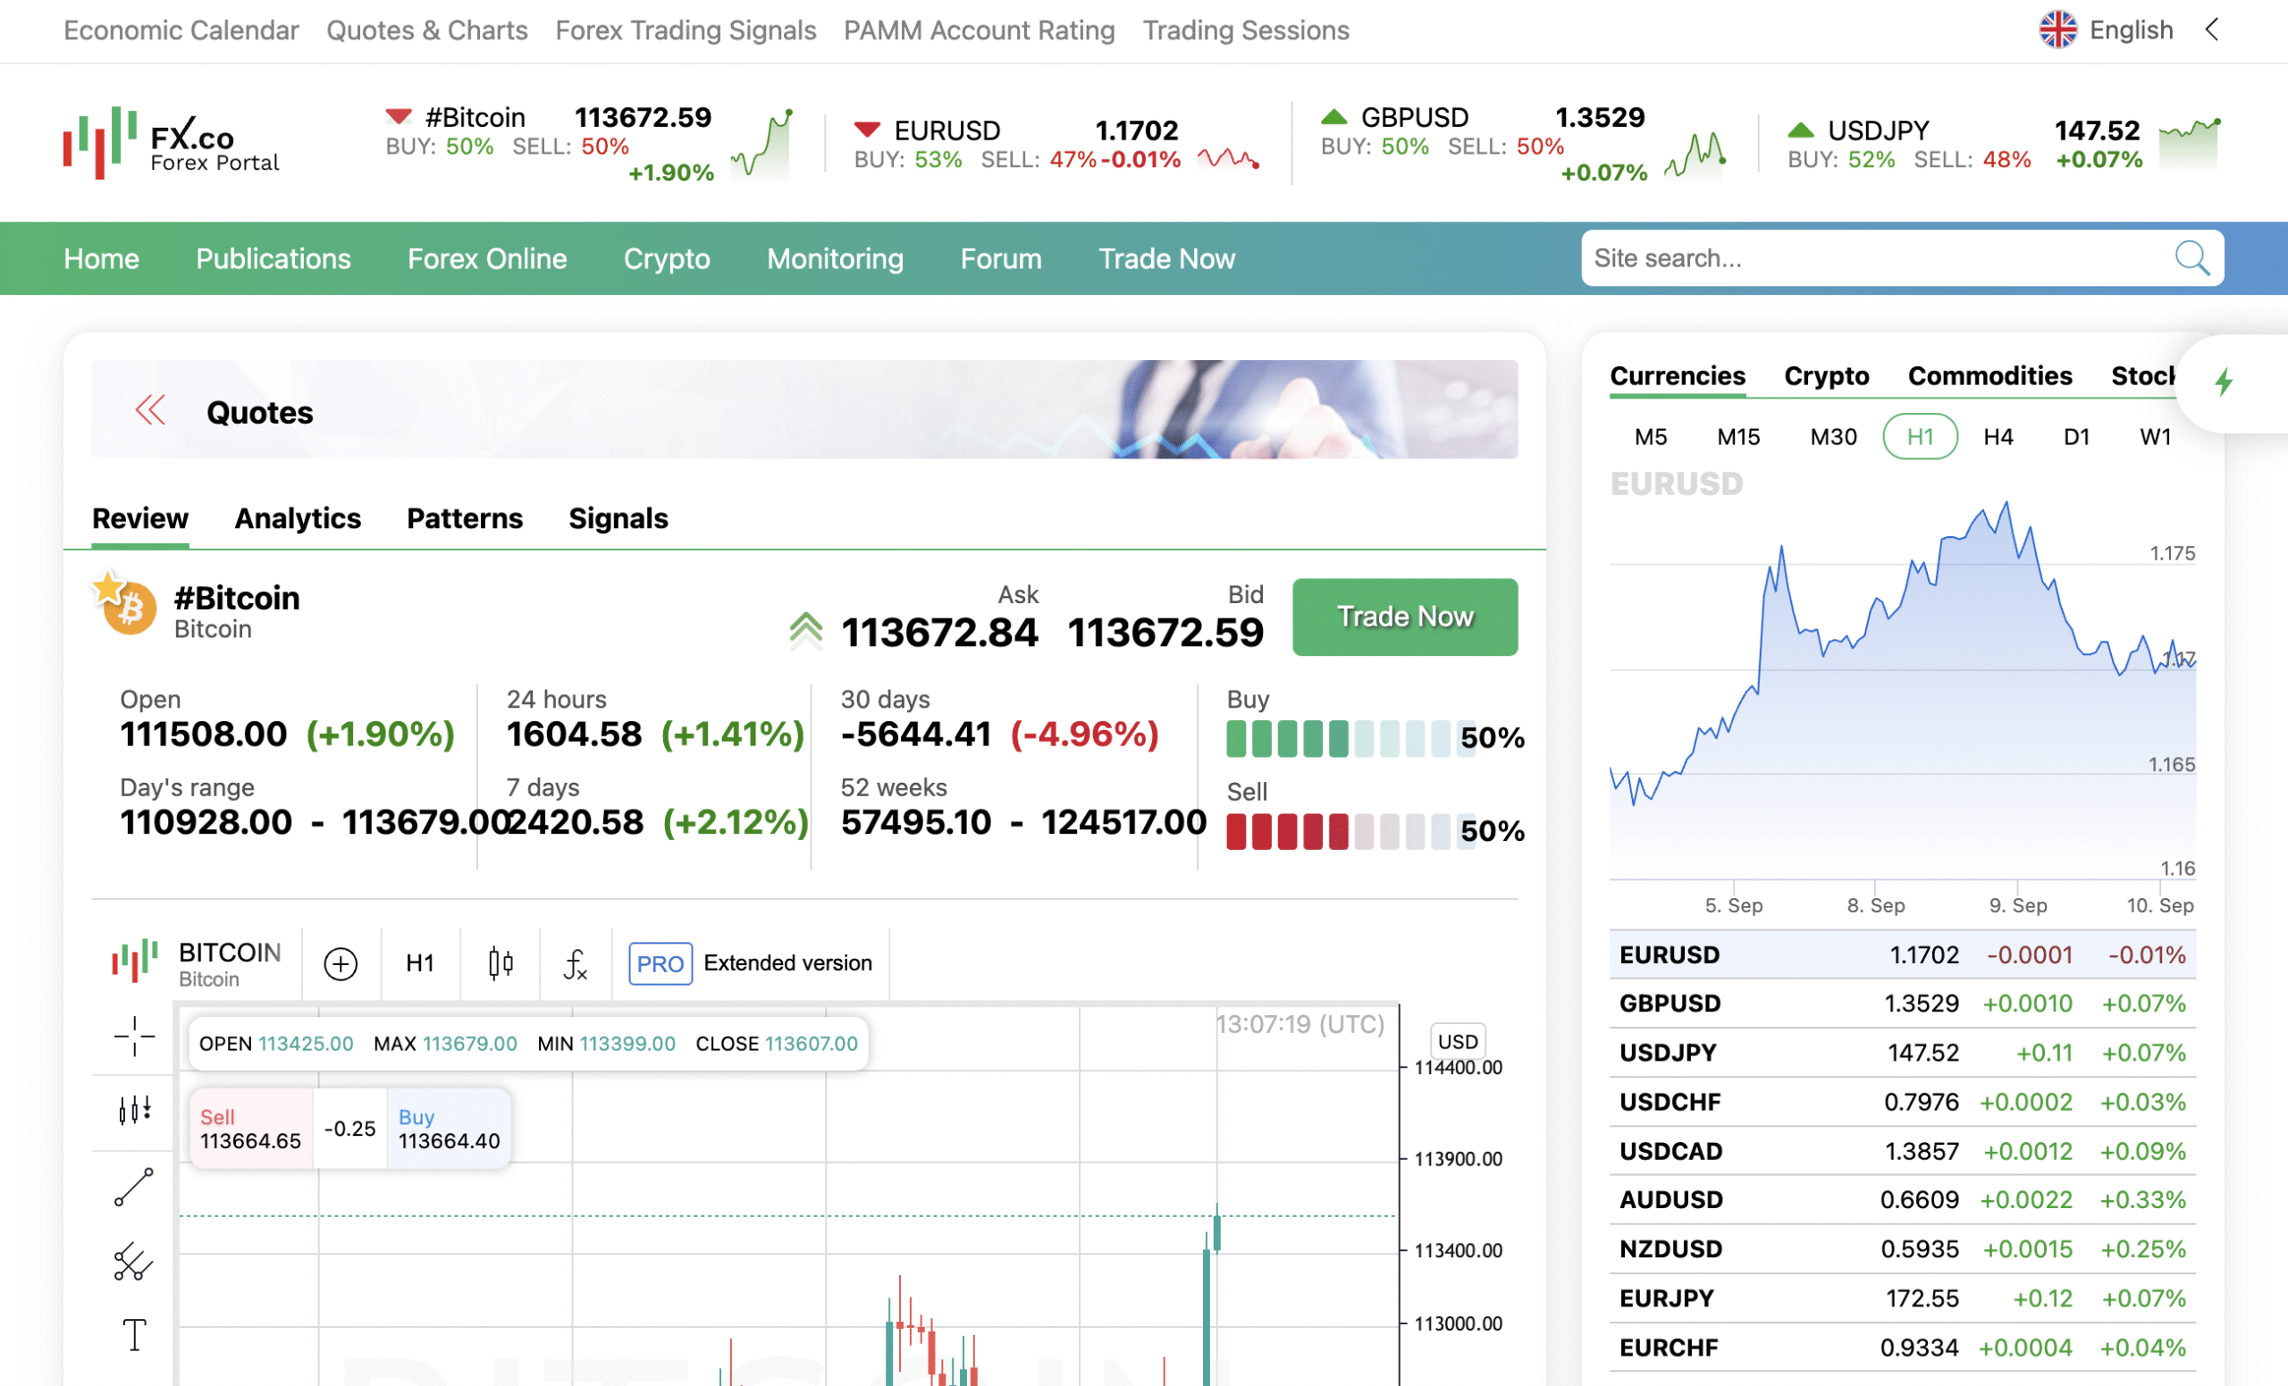
Task: Click the BITCOIN chart logo icon
Action: coord(135,961)
